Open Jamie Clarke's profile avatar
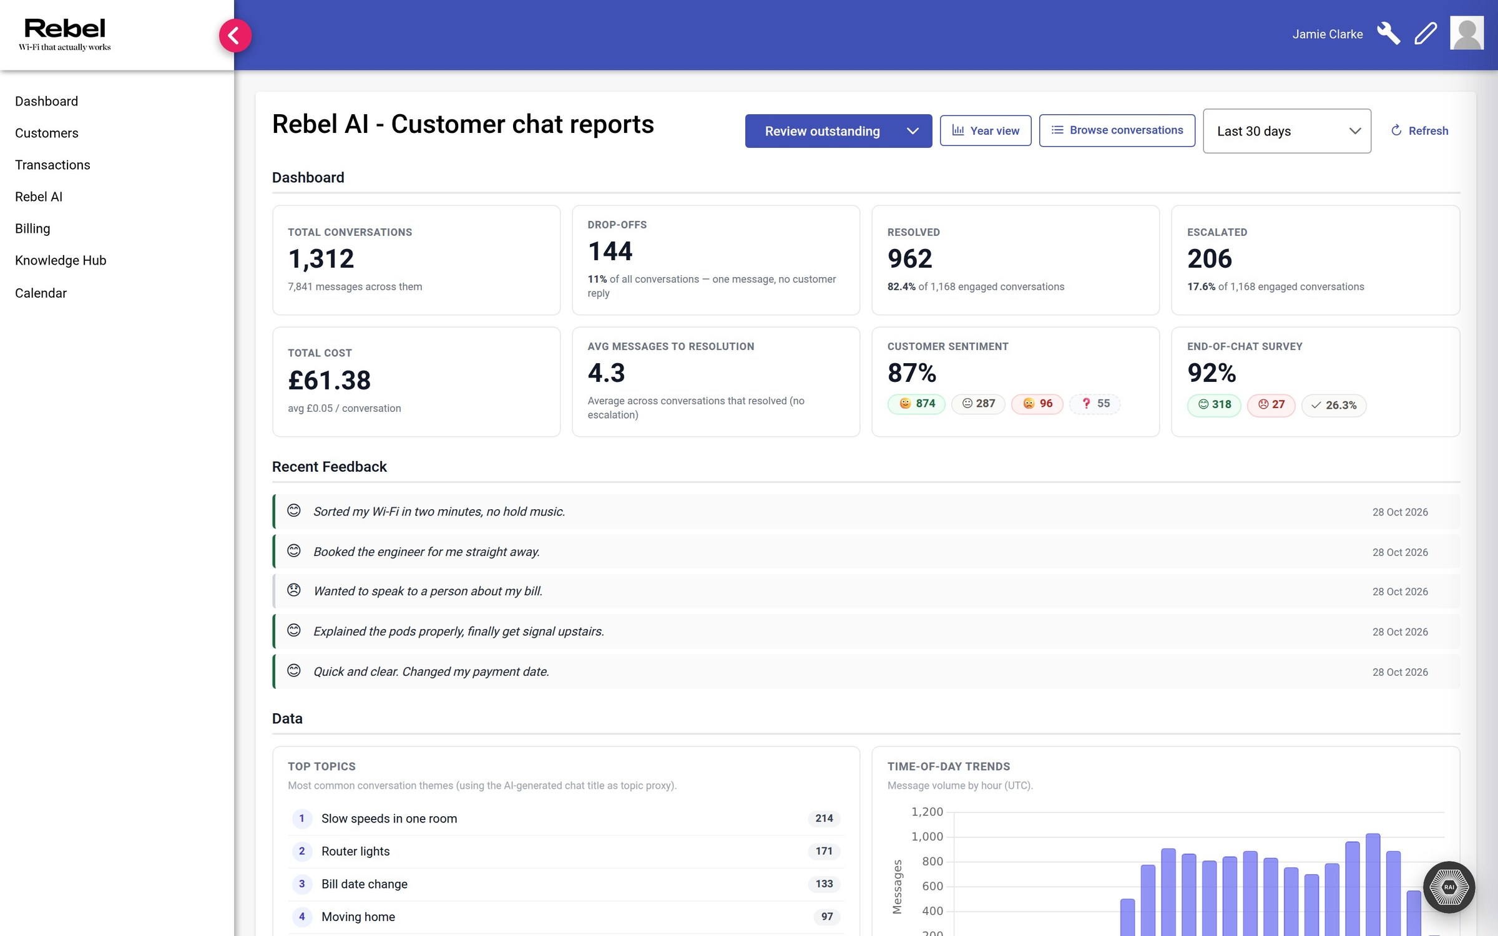1498x936 pixels. click(x=1467, y=34)
